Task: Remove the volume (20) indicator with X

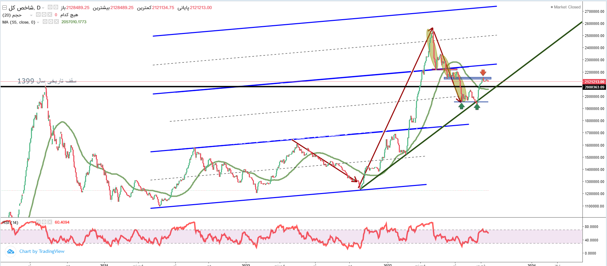Action: [50, 14]
